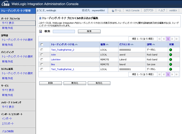Click the search icon beside 検索 label
The image size is (182, 134).
tap(40, 31)
